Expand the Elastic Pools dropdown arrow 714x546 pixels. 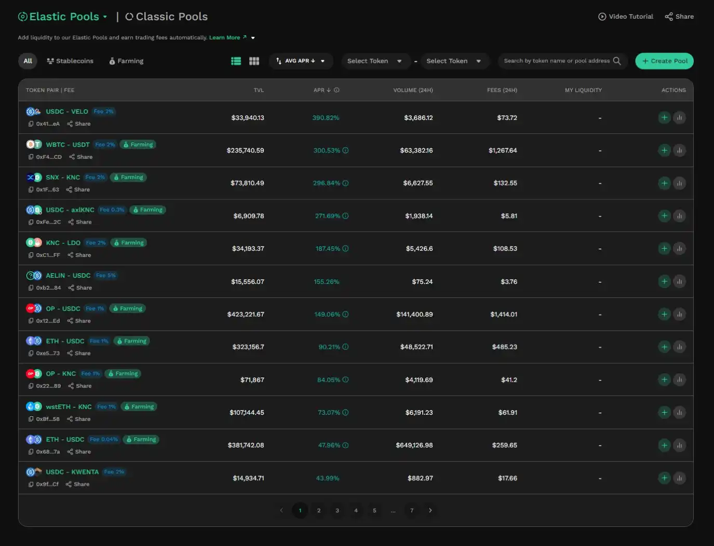(x=105, y=17)
